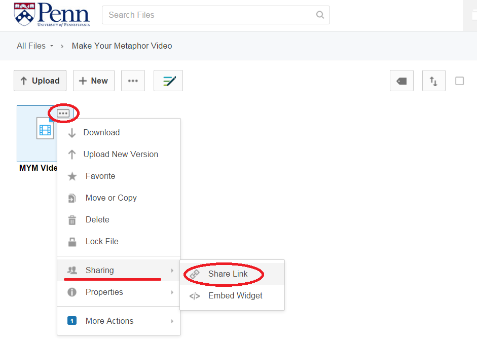Click the Lock File padlock icon
The width and height of the screenshot is (477, 341).
[x=72, y=242]
